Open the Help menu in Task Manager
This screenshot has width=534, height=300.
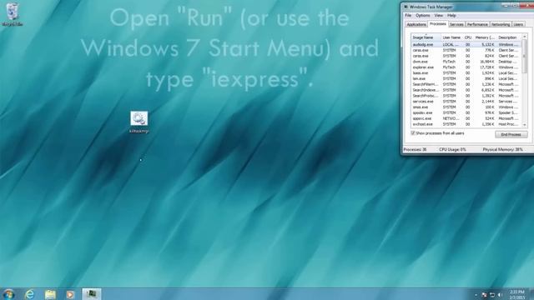451,16
